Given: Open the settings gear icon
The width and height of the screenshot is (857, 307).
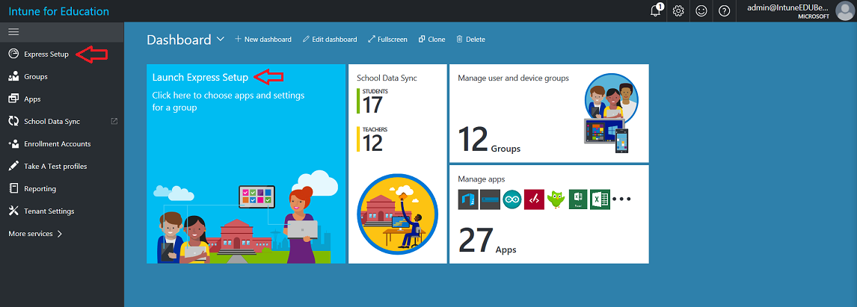Looking at the screenshot, I should 678,11.
